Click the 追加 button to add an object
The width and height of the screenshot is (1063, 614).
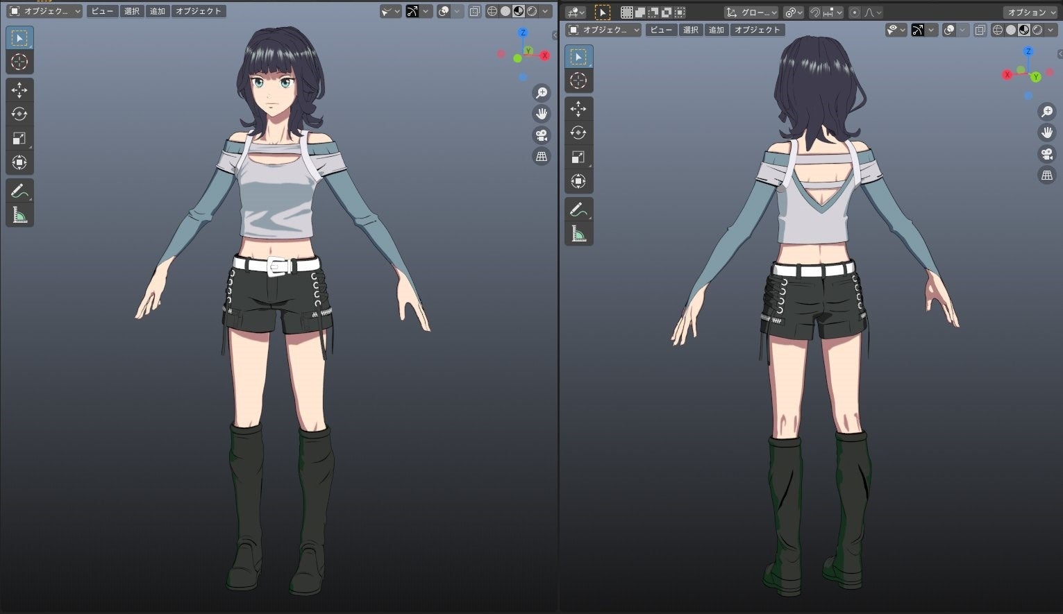tap(157, 11)
